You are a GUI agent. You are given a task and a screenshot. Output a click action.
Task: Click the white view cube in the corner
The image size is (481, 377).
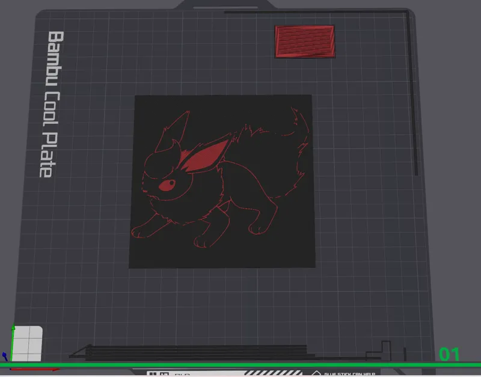pyautogui.click(x=27, y=344)
